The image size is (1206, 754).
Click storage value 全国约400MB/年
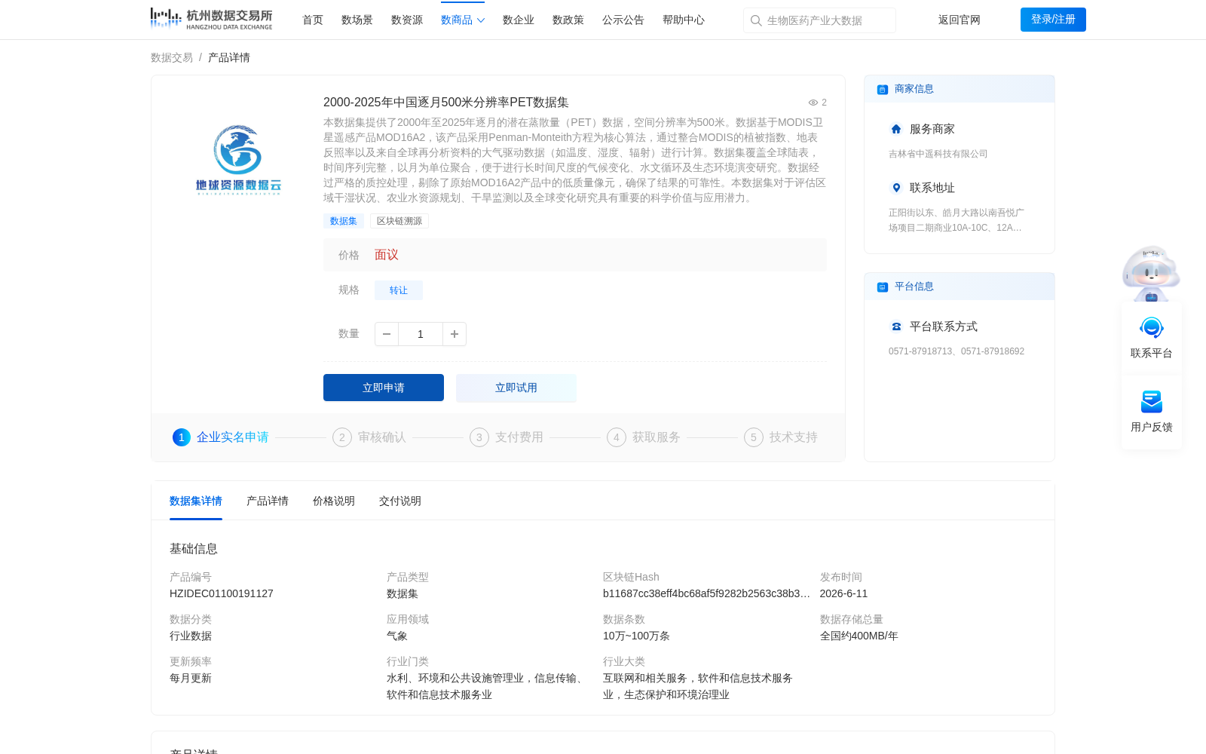tap(859, 636)
